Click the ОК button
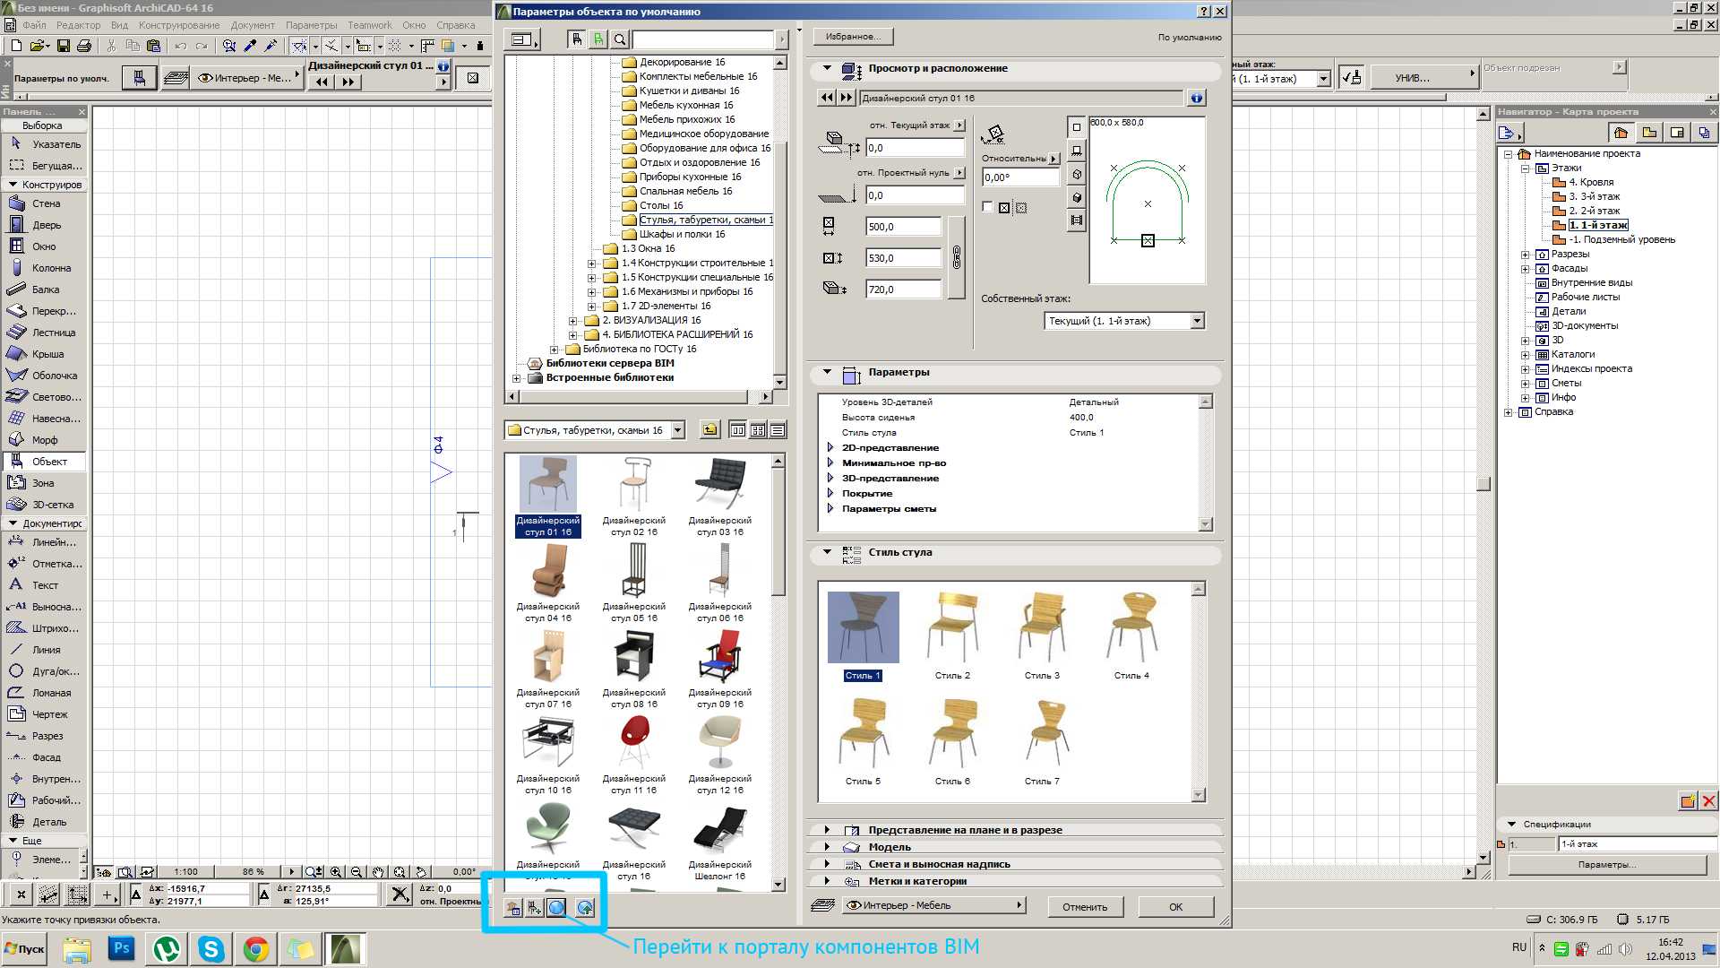The height and width of the screenshot is (968, 1720). [1174, 905]
